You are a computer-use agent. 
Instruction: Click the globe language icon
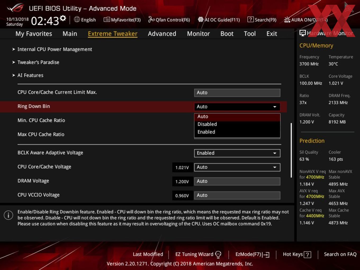pos(77,19)
